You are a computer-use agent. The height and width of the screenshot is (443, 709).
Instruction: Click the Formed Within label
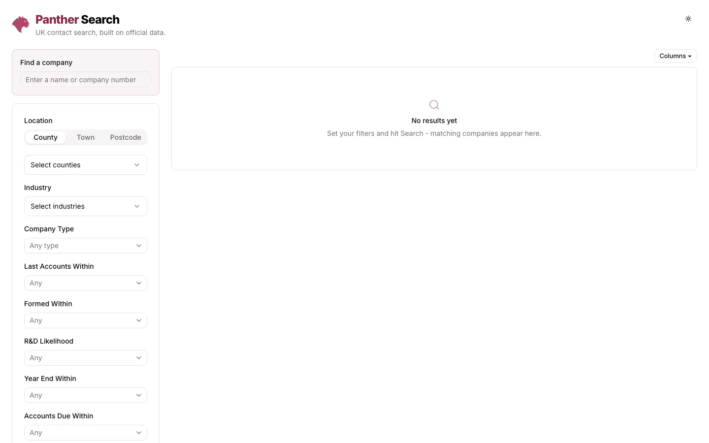click(x=48, y=304)
